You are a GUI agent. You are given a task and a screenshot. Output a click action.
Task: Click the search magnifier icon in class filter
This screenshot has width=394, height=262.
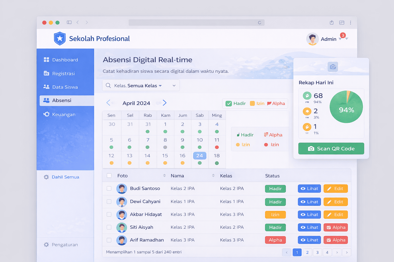pos(108,85)
